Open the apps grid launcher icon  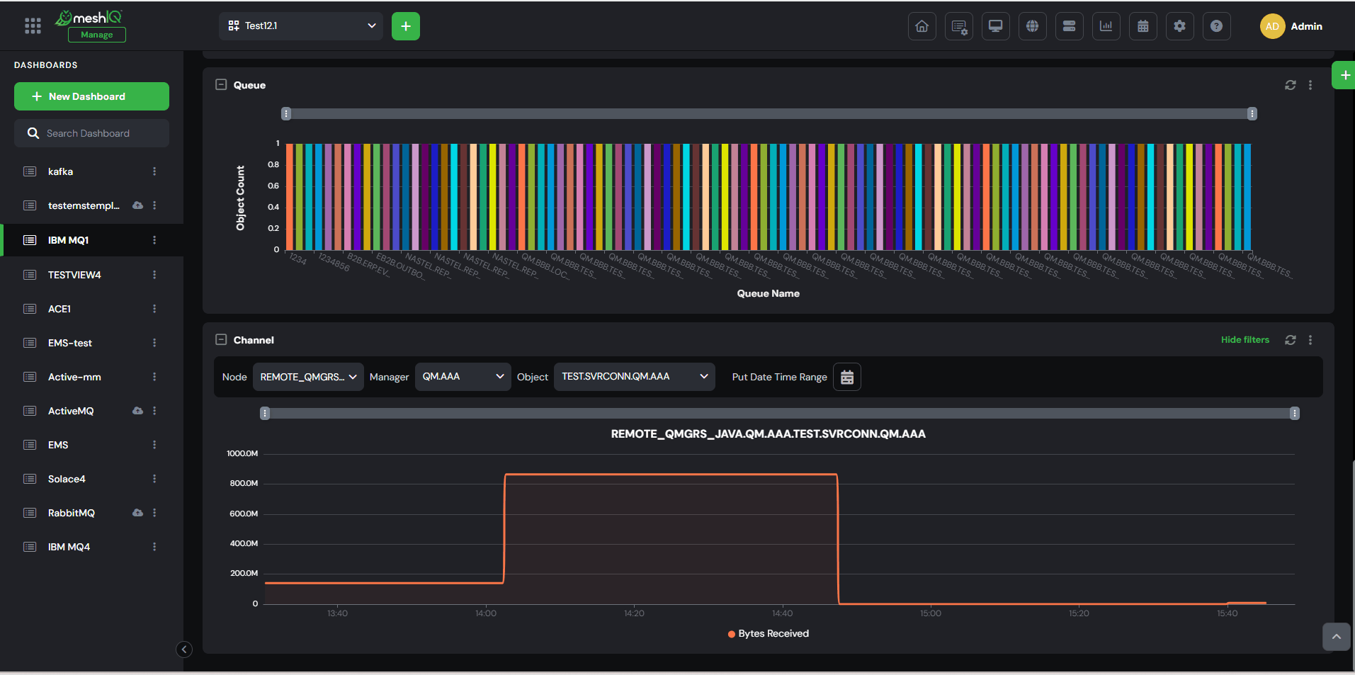coord(33,26)
